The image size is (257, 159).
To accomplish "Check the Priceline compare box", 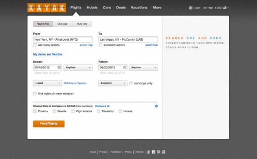I will [35, 111].
